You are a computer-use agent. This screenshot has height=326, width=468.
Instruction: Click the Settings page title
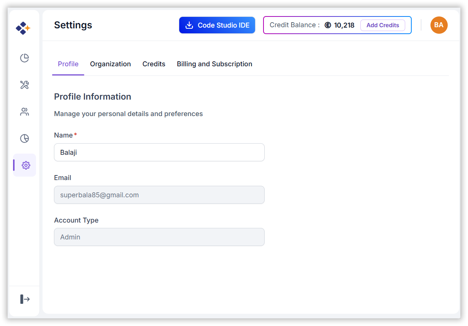coord(73,25)
